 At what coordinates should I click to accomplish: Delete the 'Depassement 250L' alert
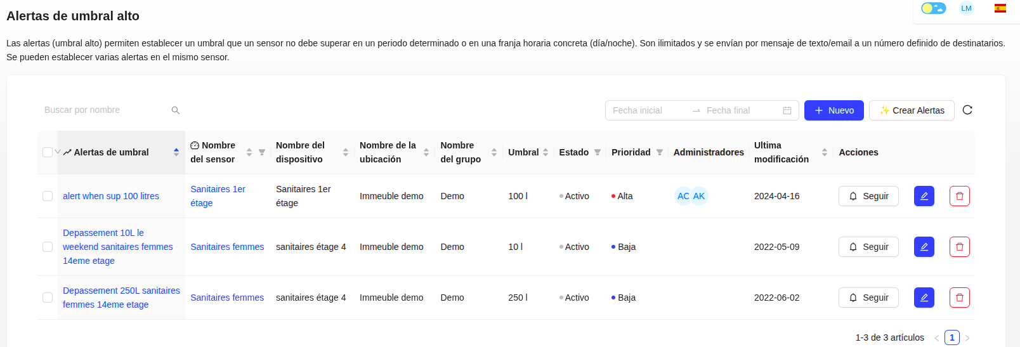(960, 298)
